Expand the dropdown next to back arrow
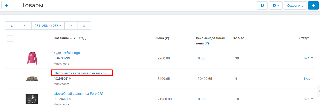320x109 pixels. click(15, 5)
